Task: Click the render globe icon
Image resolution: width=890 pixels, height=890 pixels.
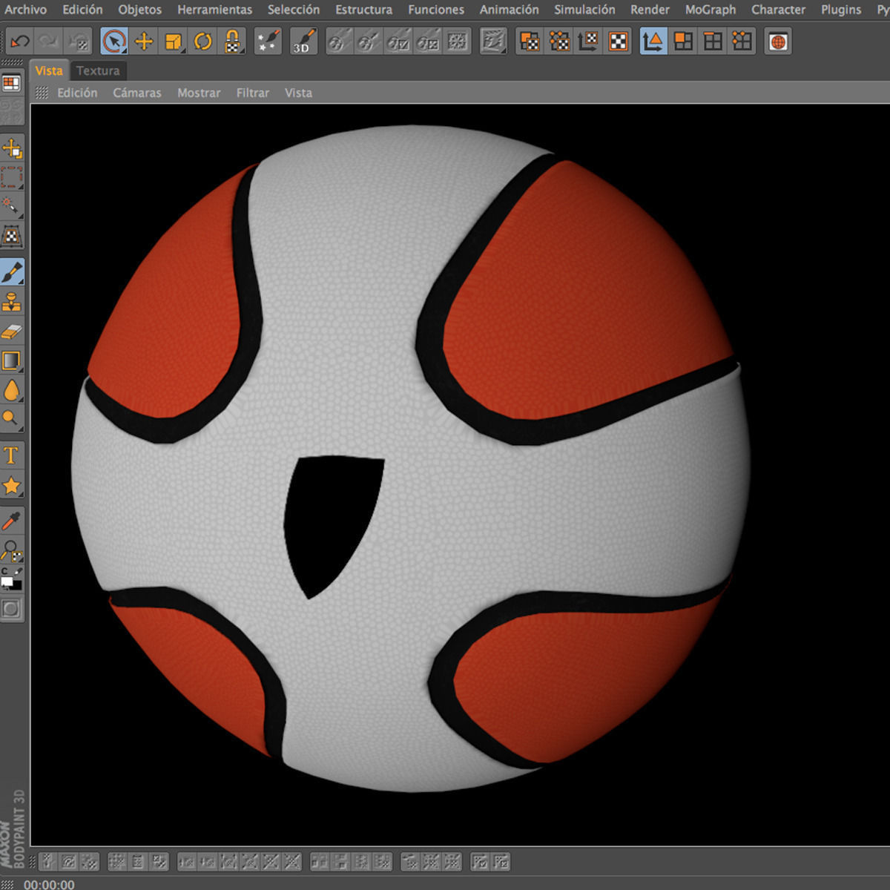Action: coord(778,42)
